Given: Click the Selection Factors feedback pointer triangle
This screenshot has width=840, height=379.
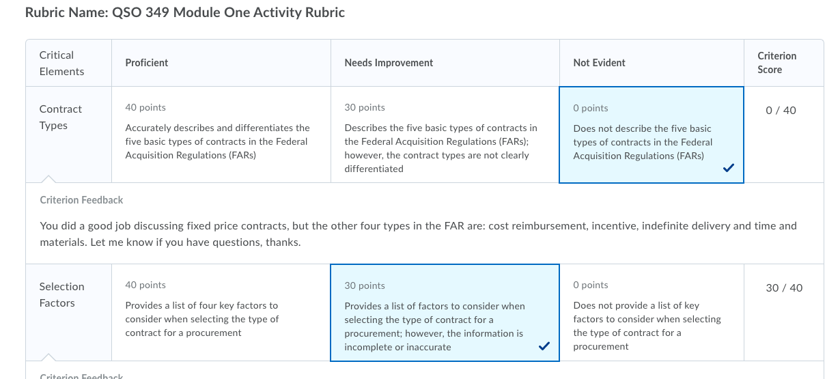Looking at the screenshot, I should pos(48,356).
